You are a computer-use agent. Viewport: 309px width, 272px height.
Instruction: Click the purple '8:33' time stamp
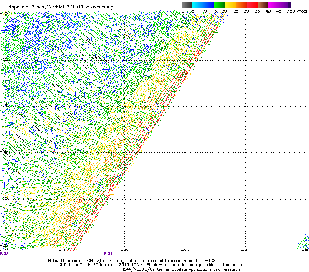point(4,254)
